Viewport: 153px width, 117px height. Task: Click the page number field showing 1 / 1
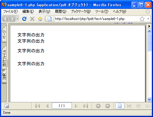tap(62, 106)
